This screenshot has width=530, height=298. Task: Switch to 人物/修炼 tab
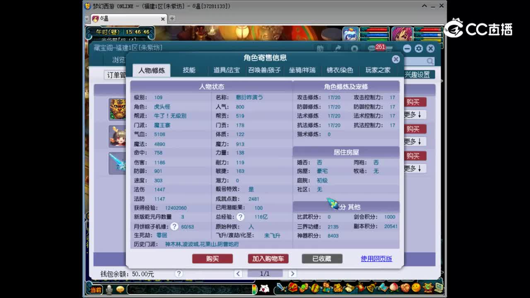point(152,70)
